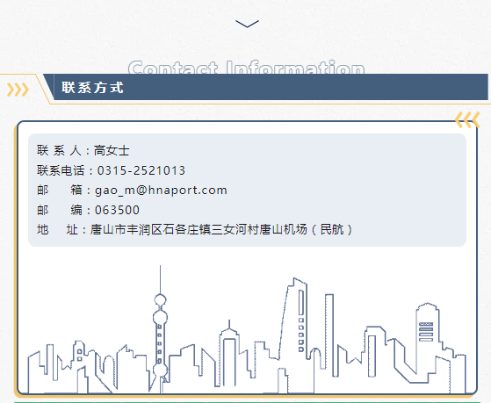This screenshot has width=491, height=403.
Task: Select the postal code 063500
Action: 117,210
